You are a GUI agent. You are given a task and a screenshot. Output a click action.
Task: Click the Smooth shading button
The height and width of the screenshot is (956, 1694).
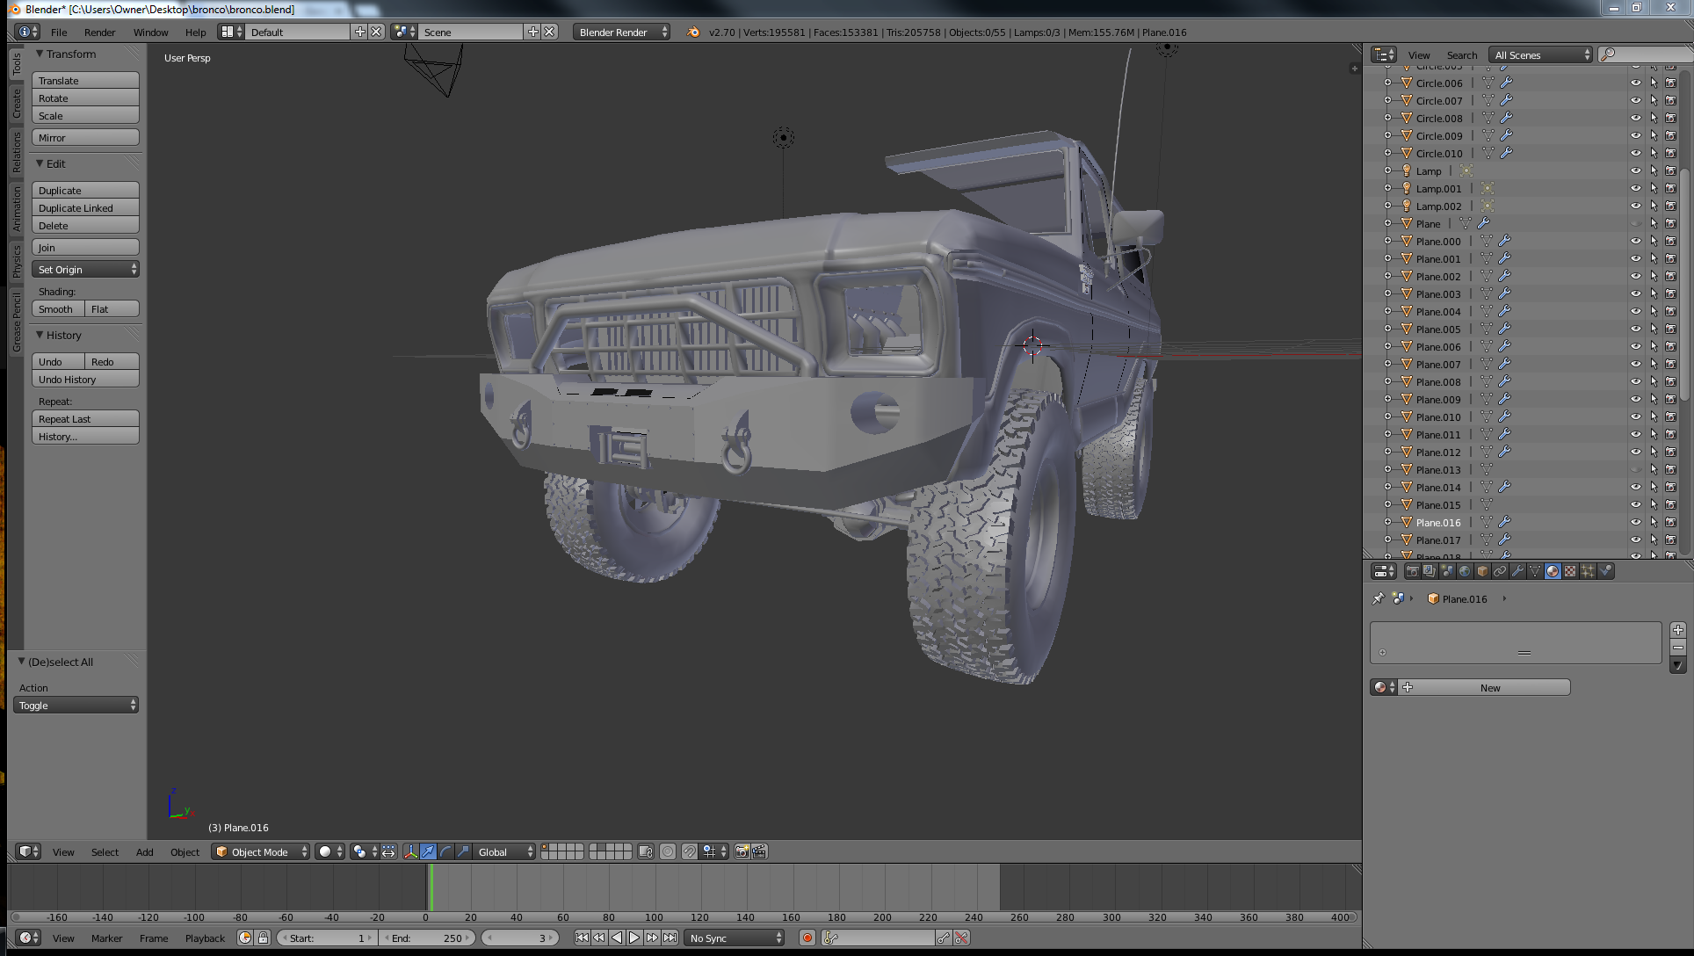(58, 308)
